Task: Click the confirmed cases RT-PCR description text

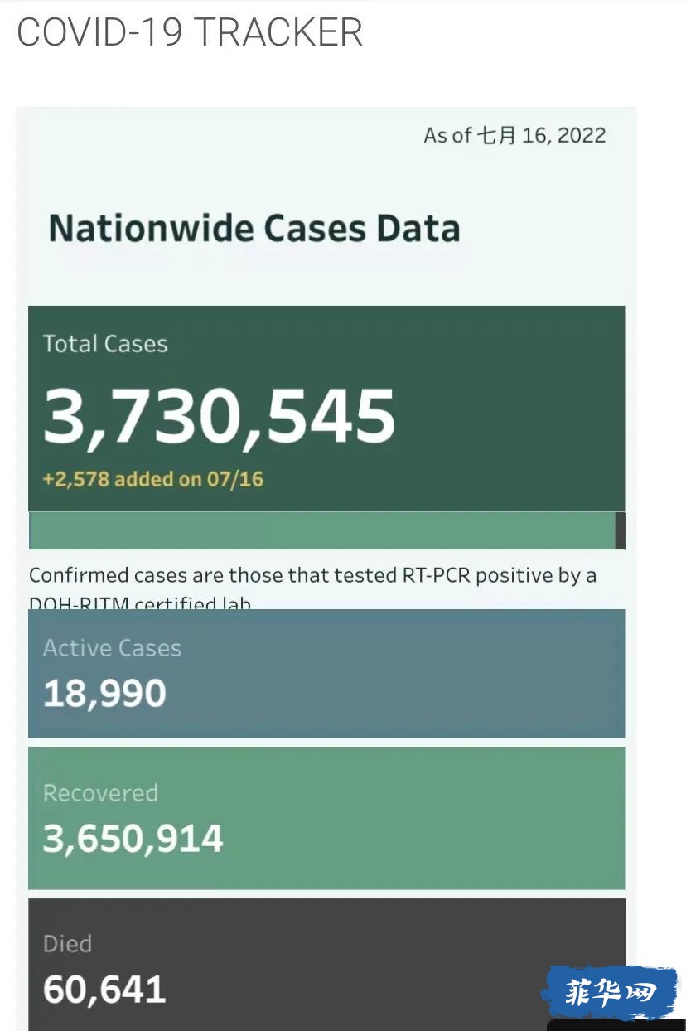Action: pyautogui.click(x=312, y=588)
